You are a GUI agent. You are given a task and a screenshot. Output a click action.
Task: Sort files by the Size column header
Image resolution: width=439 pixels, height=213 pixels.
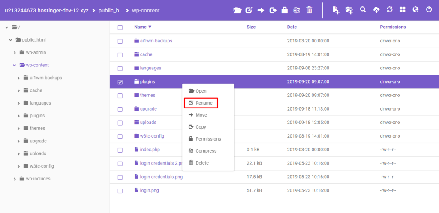(251, 27)
